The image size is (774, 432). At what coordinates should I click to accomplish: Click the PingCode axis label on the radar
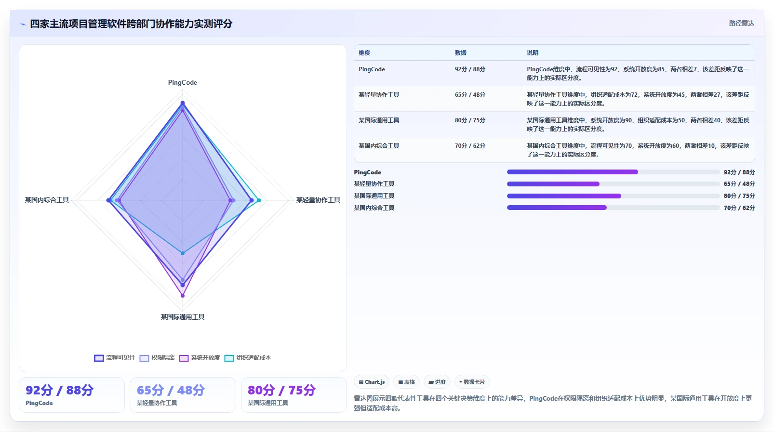pyautogui.click(x=183, y=83)
